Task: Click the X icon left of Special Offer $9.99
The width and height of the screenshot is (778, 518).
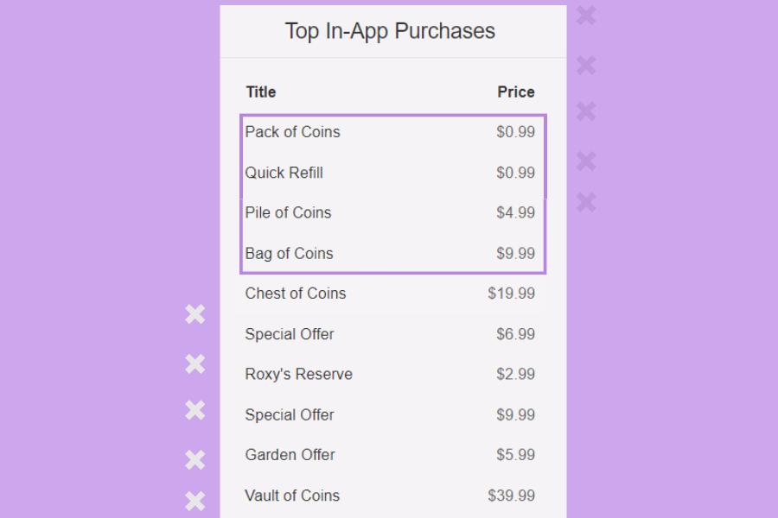Action: click(x=195, y=410)
